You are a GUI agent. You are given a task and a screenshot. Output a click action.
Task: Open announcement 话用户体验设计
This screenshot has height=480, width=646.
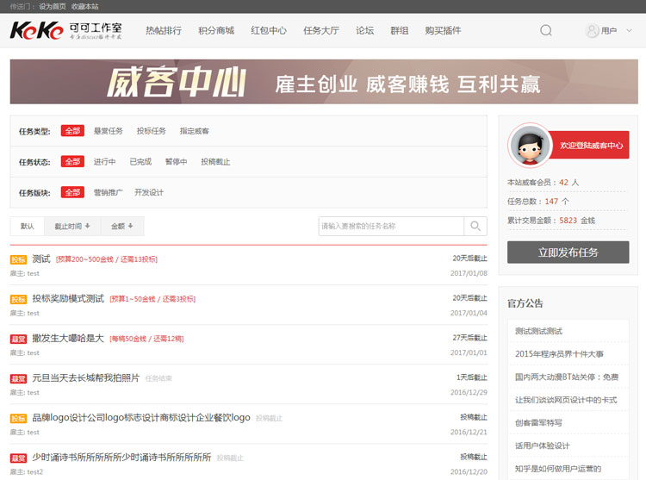click(542, 446)
